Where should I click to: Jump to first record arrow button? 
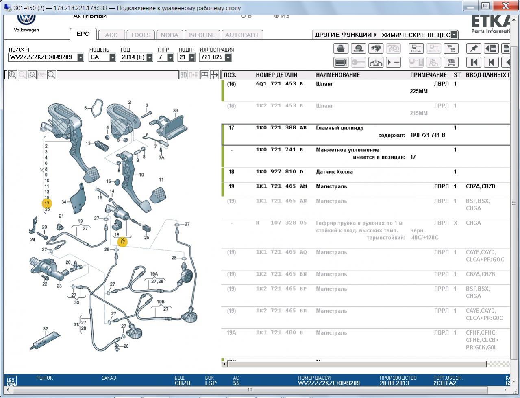point(474,62)
